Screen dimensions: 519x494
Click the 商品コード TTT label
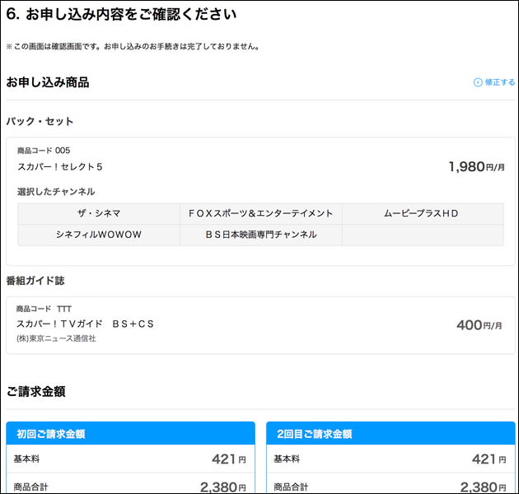tap(44, 309)
